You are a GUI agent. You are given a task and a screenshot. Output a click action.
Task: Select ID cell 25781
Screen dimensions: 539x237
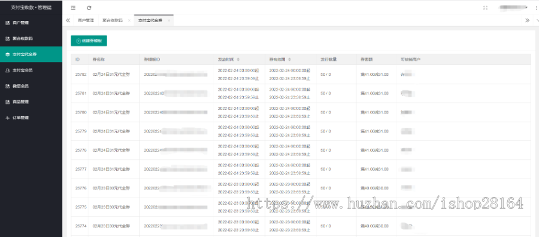tap(80, 93)
